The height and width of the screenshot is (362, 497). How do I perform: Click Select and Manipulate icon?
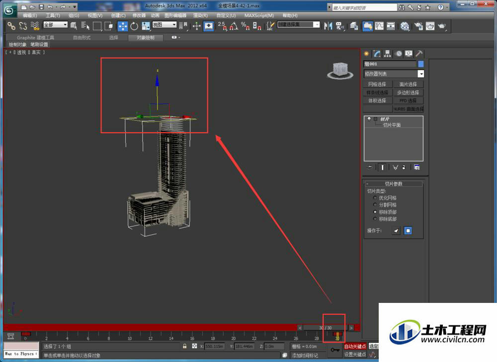pos(196,26)
